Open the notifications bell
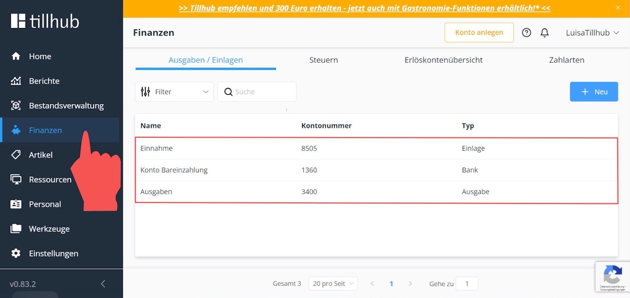This screenshot has width=630, height=298. click(x=544, y=32)
